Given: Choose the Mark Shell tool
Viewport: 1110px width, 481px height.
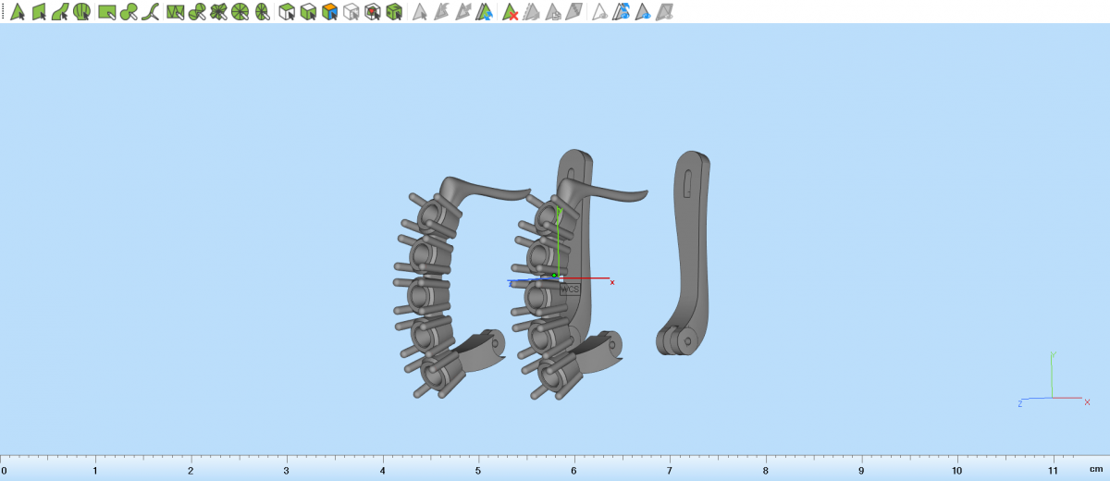Looking at the screenshot, I should (x=82, y=12).
